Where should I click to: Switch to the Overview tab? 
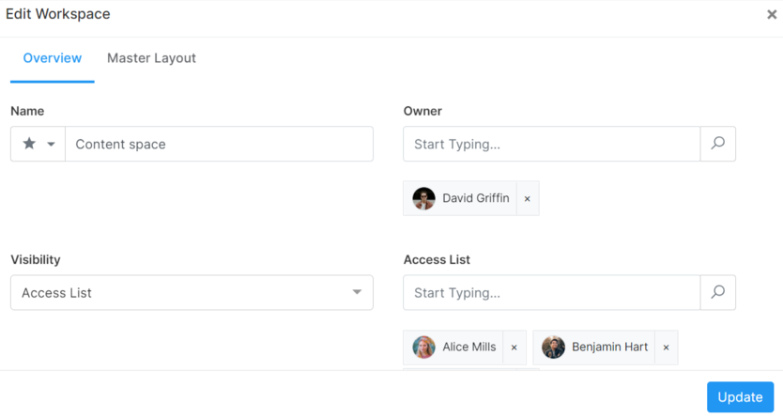point(53,58)
